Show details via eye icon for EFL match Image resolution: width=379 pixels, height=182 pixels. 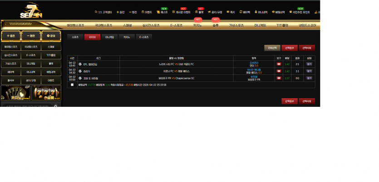(279, 64)
